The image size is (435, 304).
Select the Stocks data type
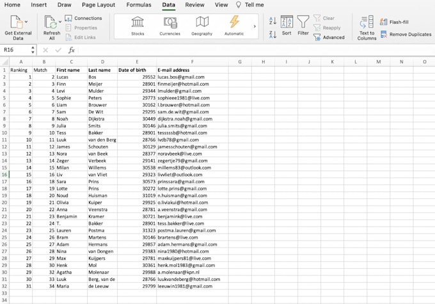[x=138, y=26]
